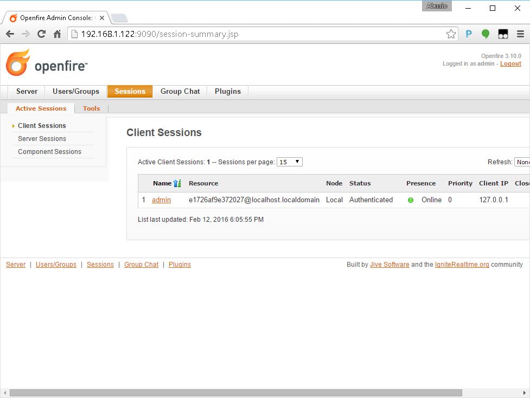530x398 pixels.
Task: Go to the browser home page icon
Action: point(57,34)
